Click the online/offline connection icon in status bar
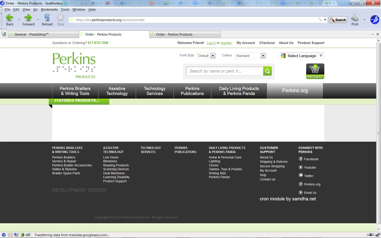Image resolution: width=381 pixels, height=238 pixels. coord(371,235)
